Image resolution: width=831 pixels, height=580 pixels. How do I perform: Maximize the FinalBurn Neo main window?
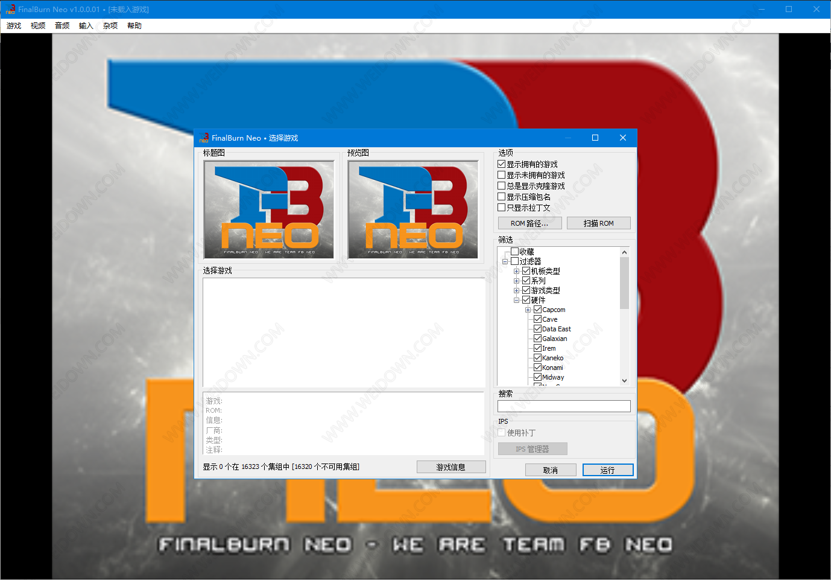pos(789,9)
